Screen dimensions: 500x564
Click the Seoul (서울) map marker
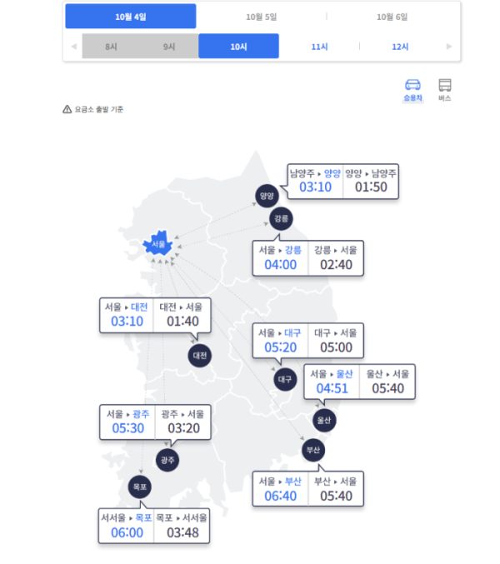pos(157,245)
